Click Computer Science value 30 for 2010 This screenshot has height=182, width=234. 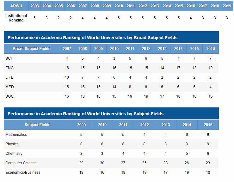click(102, 163)
